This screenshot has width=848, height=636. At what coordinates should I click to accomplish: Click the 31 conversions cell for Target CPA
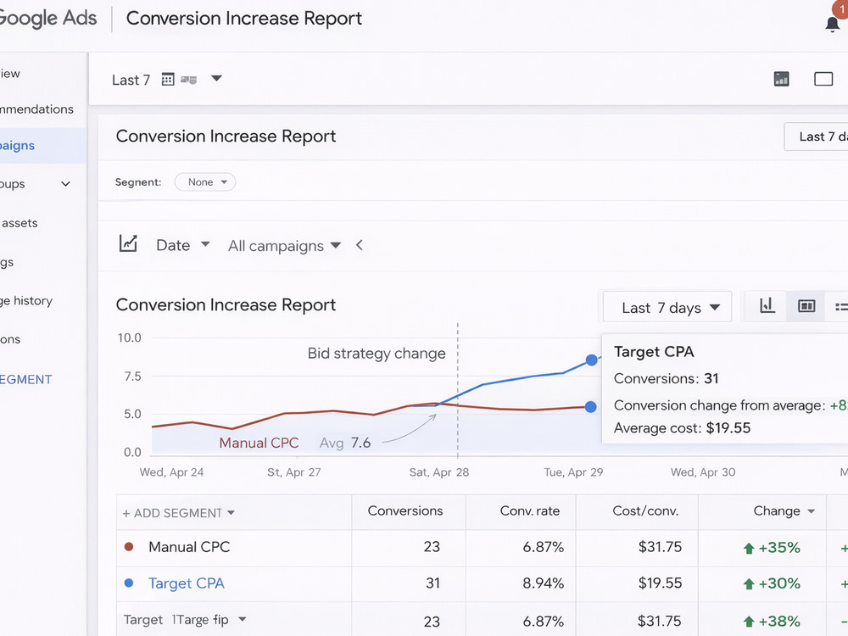(x=432, y=583)
